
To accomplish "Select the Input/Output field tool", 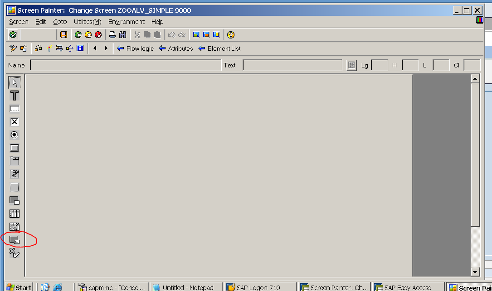I will click(14, 108).
